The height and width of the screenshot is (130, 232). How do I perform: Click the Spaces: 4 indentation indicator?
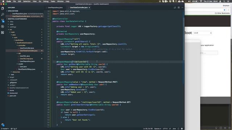click(x=158, y=129)
